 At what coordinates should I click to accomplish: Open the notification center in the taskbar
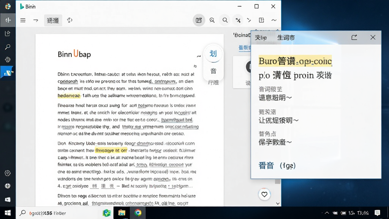tap(377, 213)
